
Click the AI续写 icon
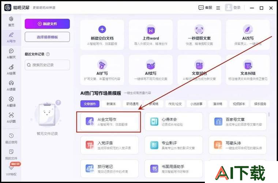pos(151,65)
